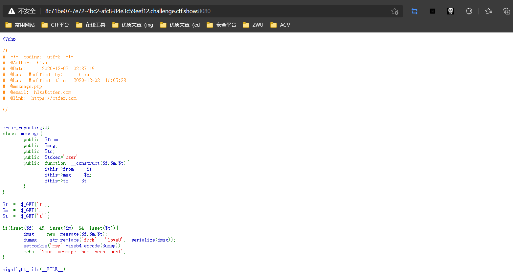
Task: Click the '$this->from = $f;' line
Action: pyautogui.click(x=69, y=169)
